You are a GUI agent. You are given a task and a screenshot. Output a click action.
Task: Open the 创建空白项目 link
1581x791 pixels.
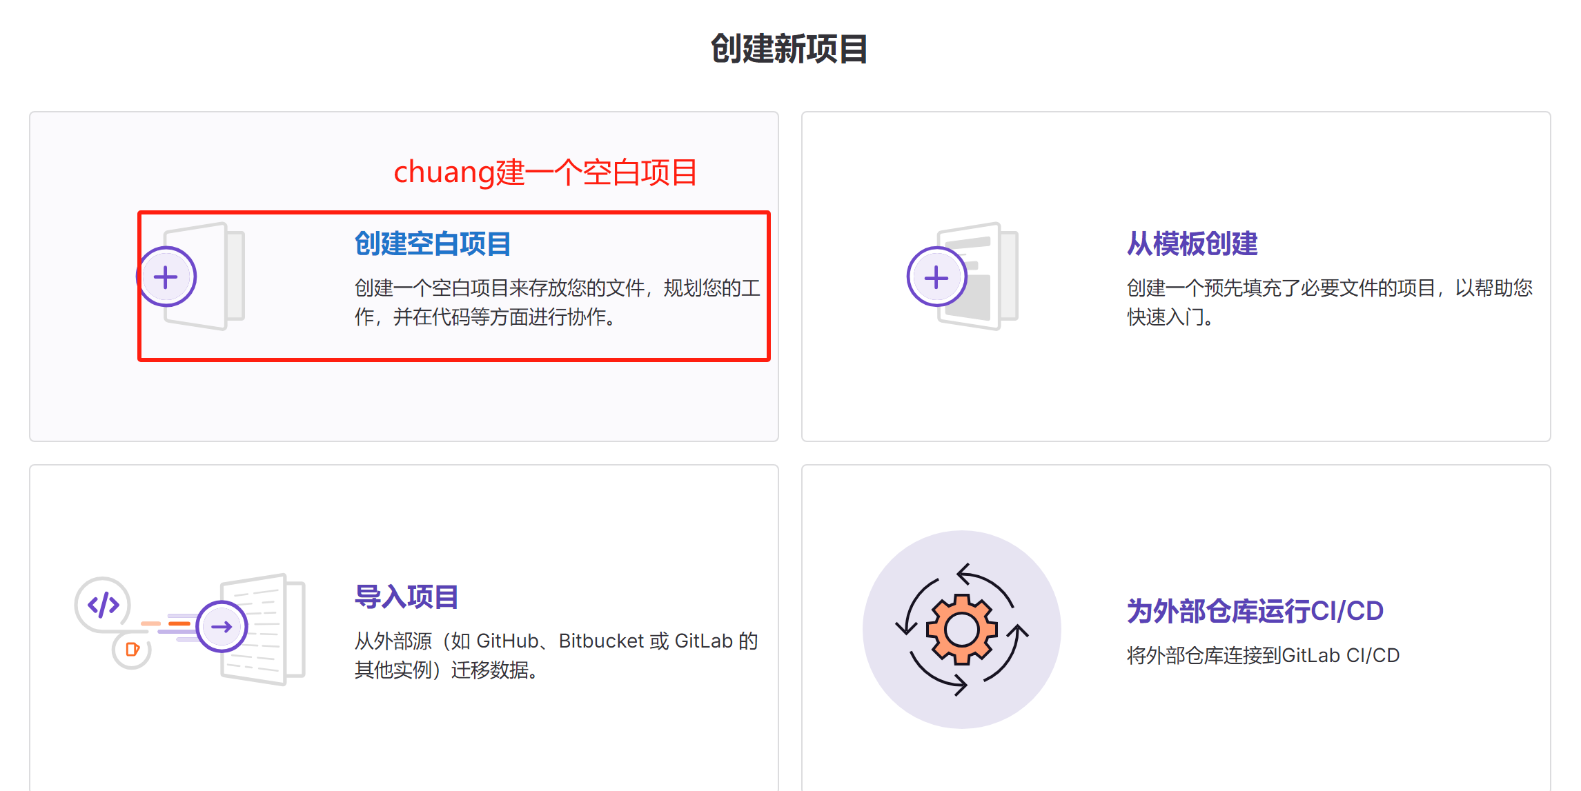click(x=433, y=244)
